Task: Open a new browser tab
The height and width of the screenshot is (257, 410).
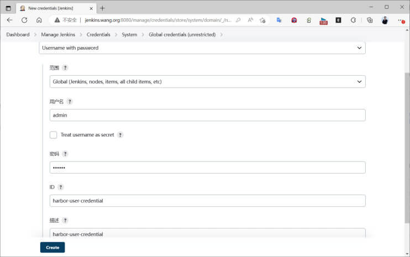Action: tap(102, 8)
